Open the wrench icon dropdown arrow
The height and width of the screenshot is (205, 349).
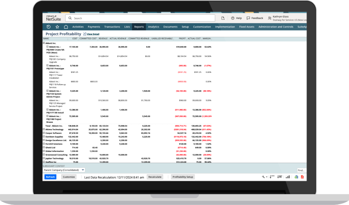tap(266, 177)
